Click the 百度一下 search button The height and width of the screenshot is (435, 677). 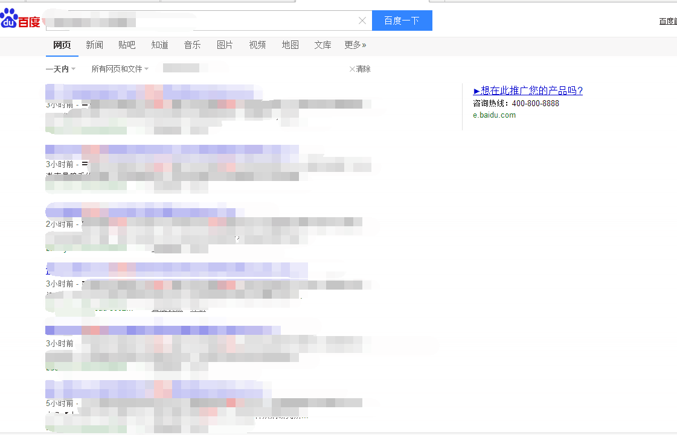pyautogui.click(x=402, y=20)
